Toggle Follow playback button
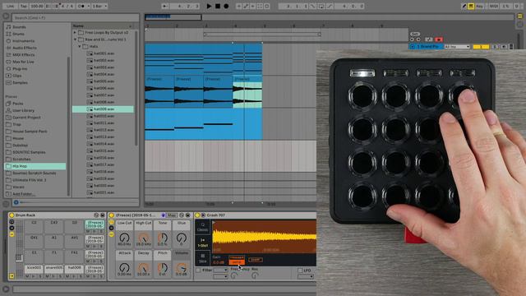Screen dimensions: 526x296 (165, 6)
